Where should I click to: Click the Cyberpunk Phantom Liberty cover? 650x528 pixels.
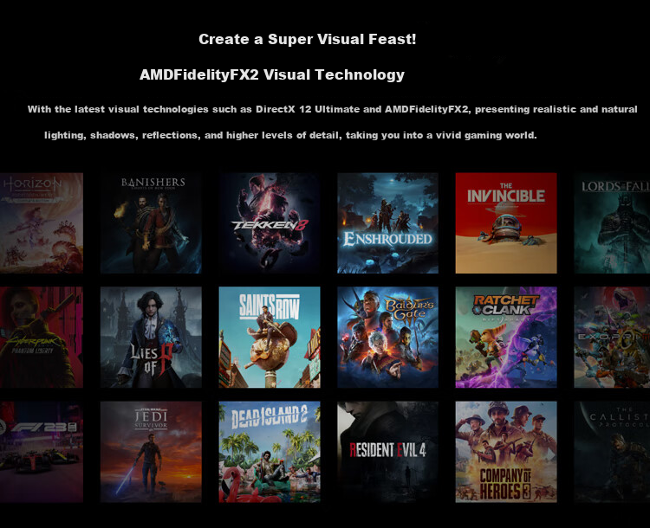tap(42, 337)
